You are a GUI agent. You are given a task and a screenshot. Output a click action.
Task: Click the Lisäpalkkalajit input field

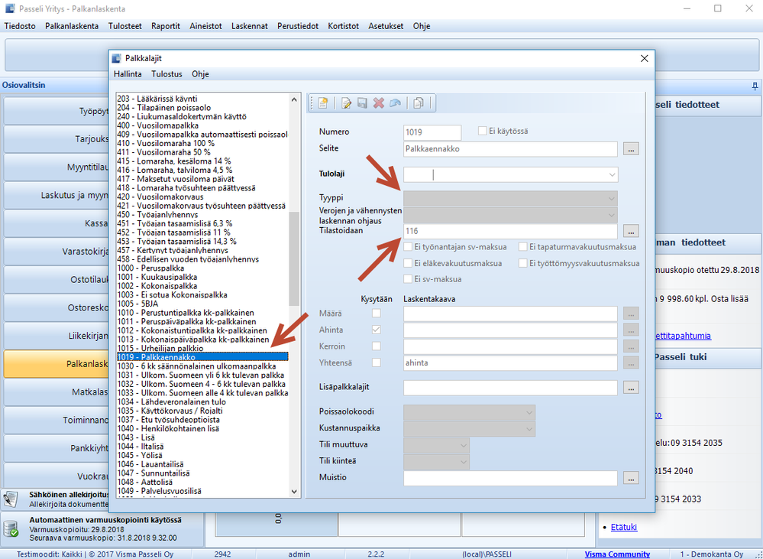(510, 388)
